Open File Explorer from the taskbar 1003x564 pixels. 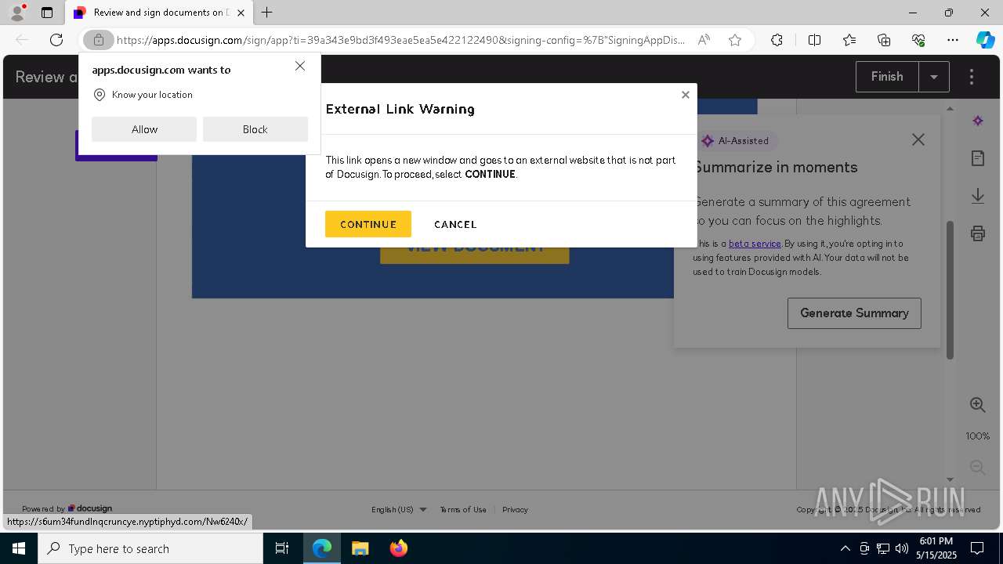pos(360,548)
